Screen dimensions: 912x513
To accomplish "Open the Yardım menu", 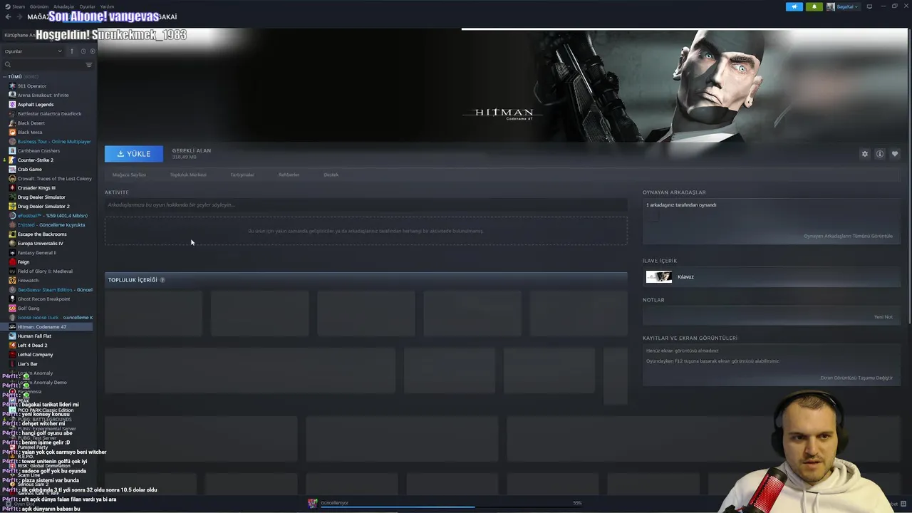I will [x=107, y=6].
